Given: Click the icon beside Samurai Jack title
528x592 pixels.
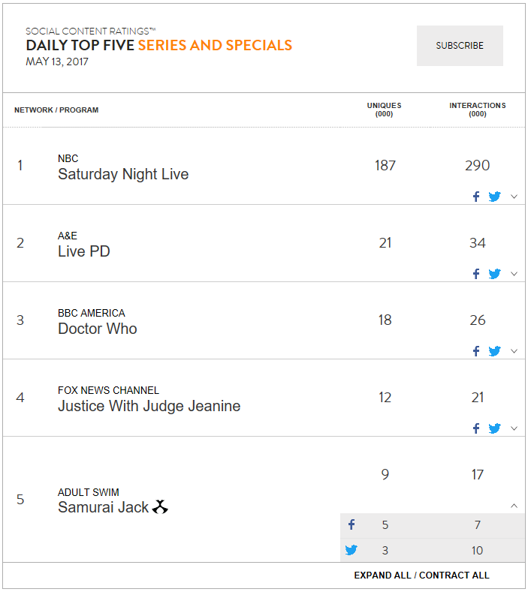Looking at the screenshot, I should click(160, 506).
